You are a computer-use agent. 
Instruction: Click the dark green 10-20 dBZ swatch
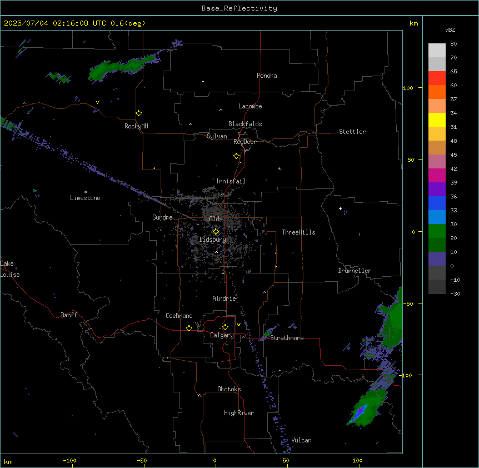tap(437, 245)
